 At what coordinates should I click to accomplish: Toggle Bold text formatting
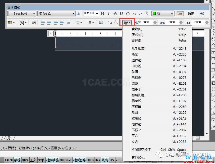tap(102, 13)
